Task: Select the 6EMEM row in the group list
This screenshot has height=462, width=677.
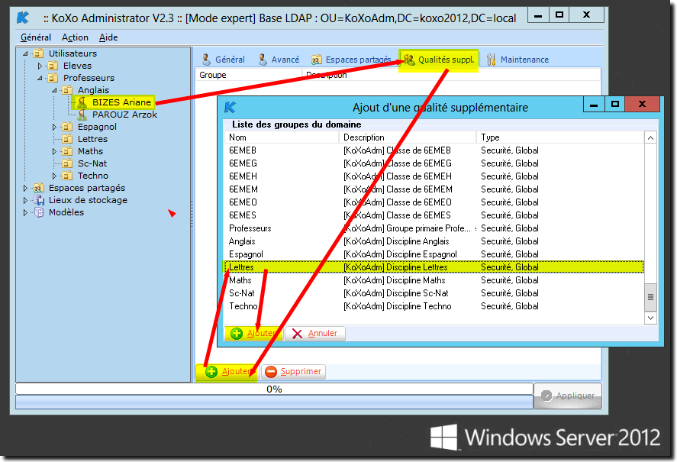Action: [434, 189]
